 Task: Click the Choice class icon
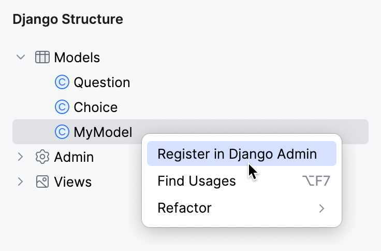(x=62, y=107)
